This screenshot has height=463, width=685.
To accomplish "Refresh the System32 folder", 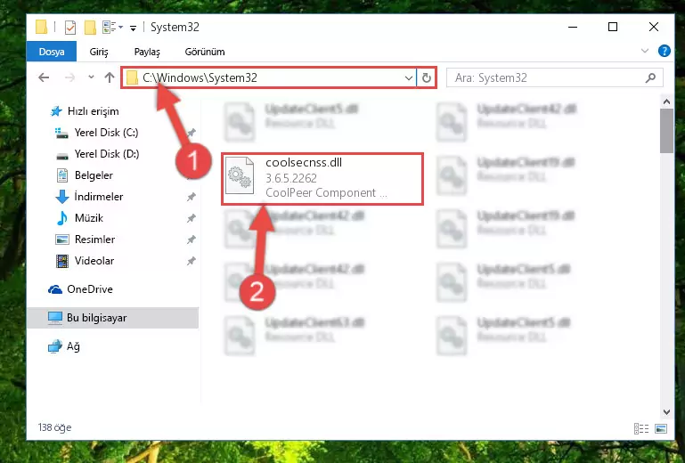I will [x=427, y=78].
